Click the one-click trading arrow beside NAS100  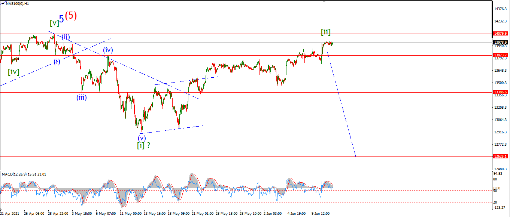(3, 3)
